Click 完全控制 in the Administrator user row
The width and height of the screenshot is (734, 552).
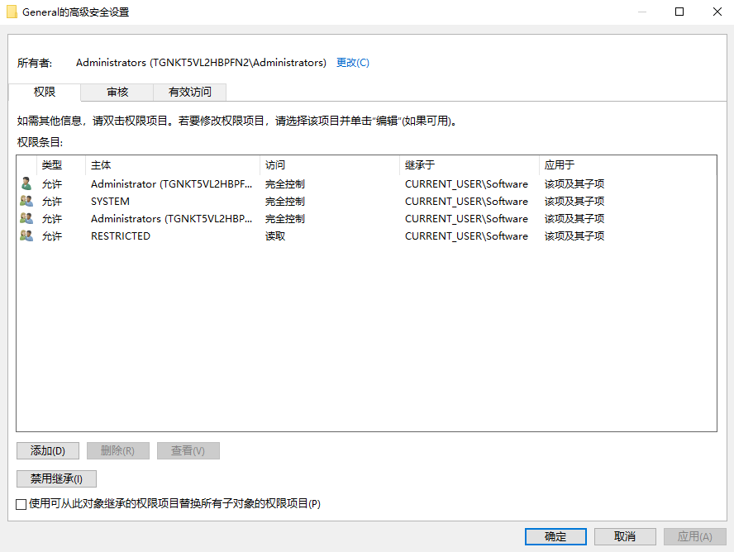[285, 183]
